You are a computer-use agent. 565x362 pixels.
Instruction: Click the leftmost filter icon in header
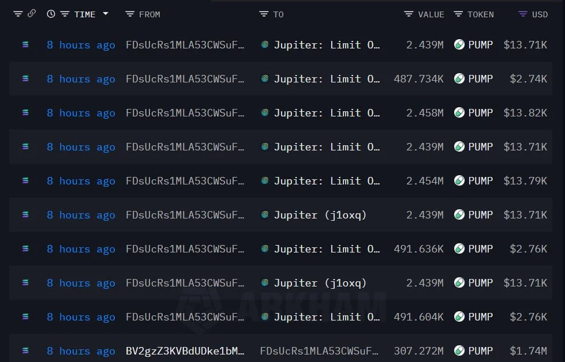18,14
